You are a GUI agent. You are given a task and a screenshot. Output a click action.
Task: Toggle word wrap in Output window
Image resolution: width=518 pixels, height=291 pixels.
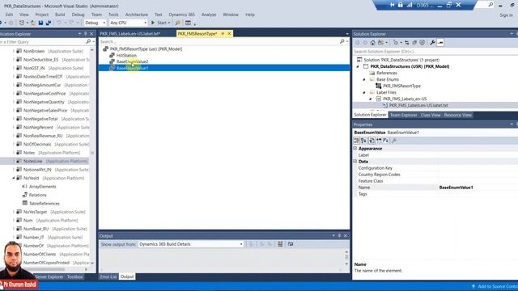tap(291, 244)
